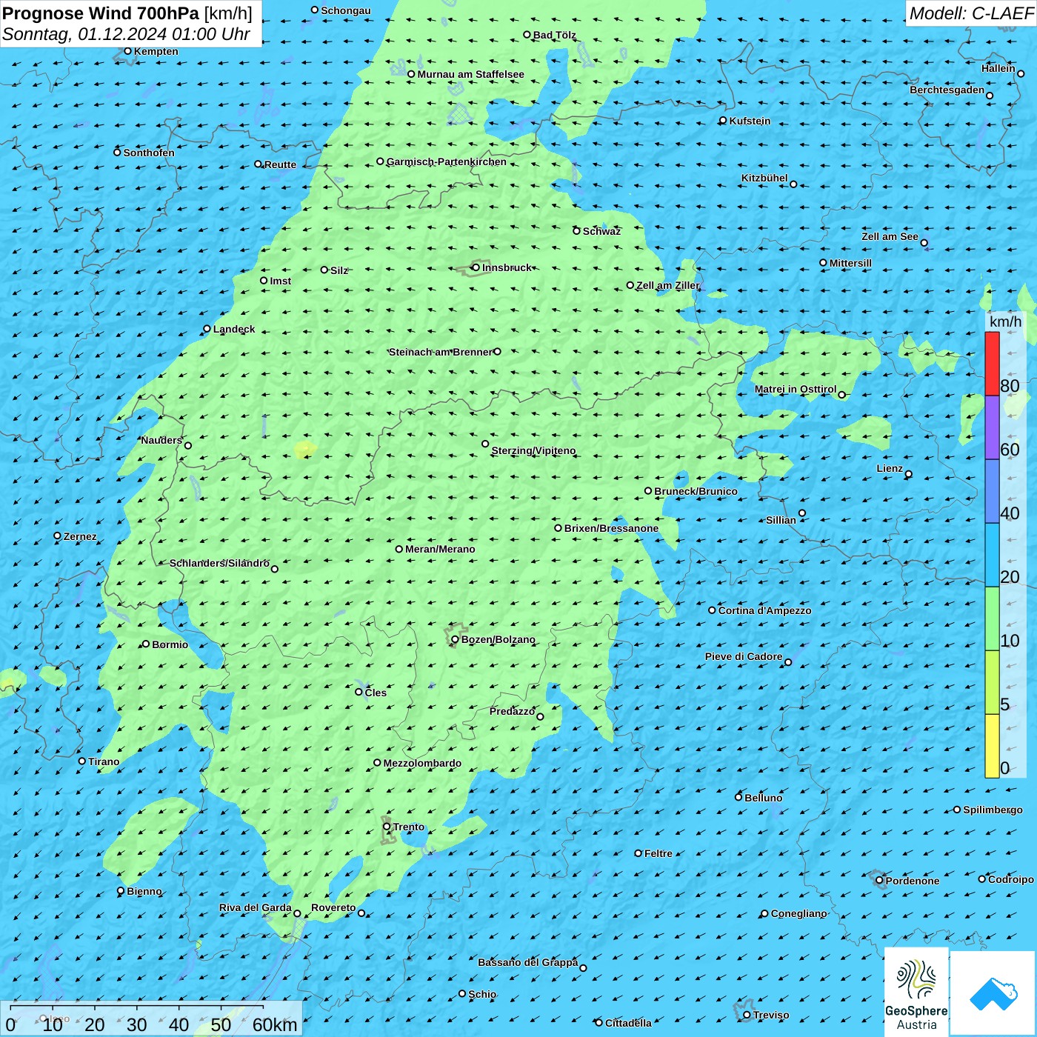Screen dimensions: 1037x1037
Task: Click the Cortina d'Ampezzo label
Action: point(764,610)
